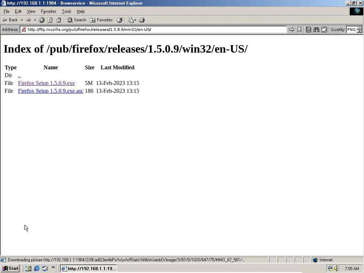
Task: Click the 'Address' label on address bar
Action: [10, 30]
